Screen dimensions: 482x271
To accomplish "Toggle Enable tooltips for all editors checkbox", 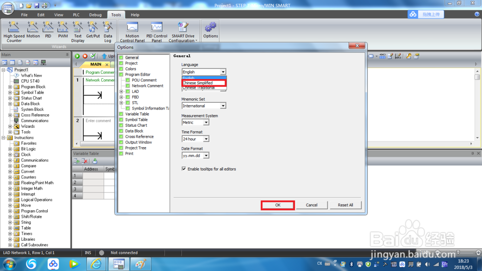I will coord(184,169).
